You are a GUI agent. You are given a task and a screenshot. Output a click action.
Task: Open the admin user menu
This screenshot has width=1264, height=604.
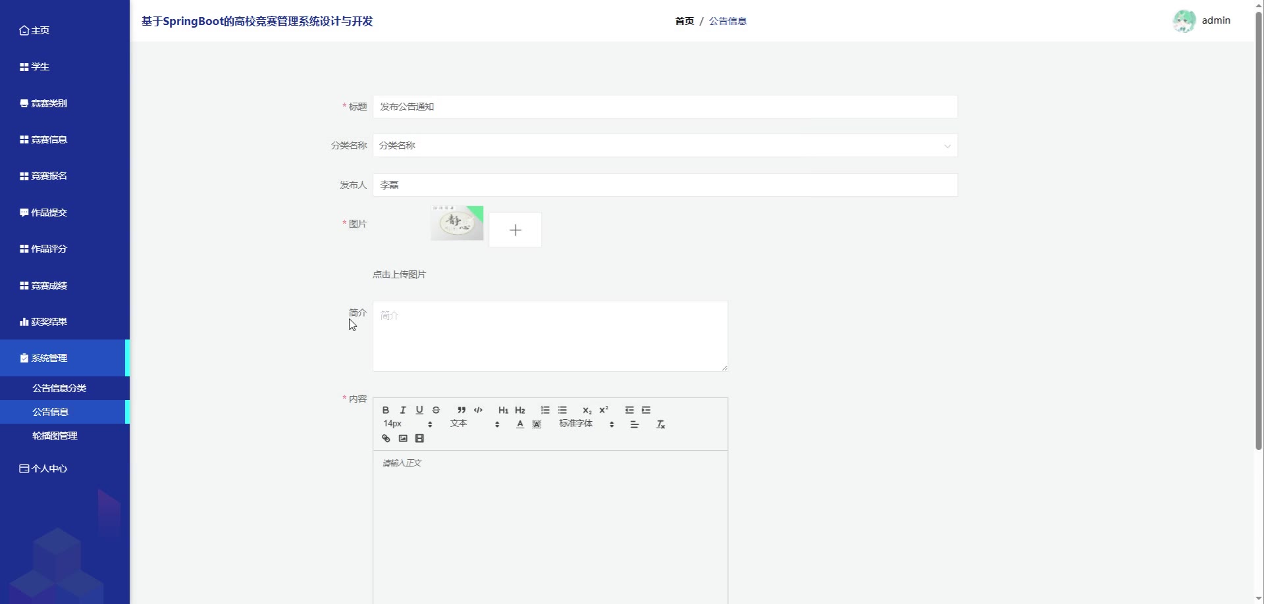1216,20
